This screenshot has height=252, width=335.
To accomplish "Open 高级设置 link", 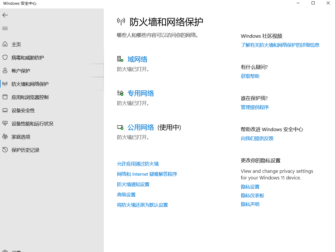I will pos(126,195).
